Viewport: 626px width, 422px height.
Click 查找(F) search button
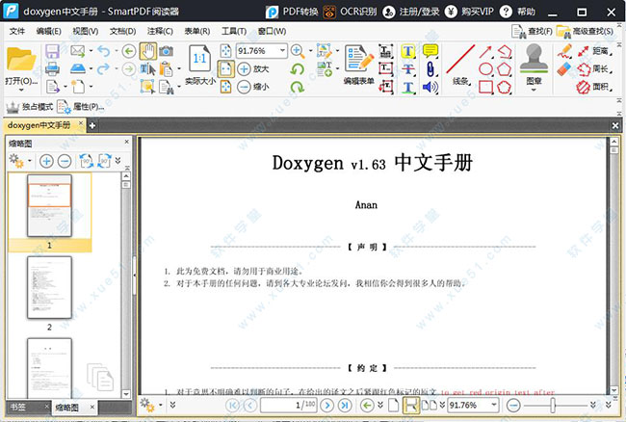[532, 31]
